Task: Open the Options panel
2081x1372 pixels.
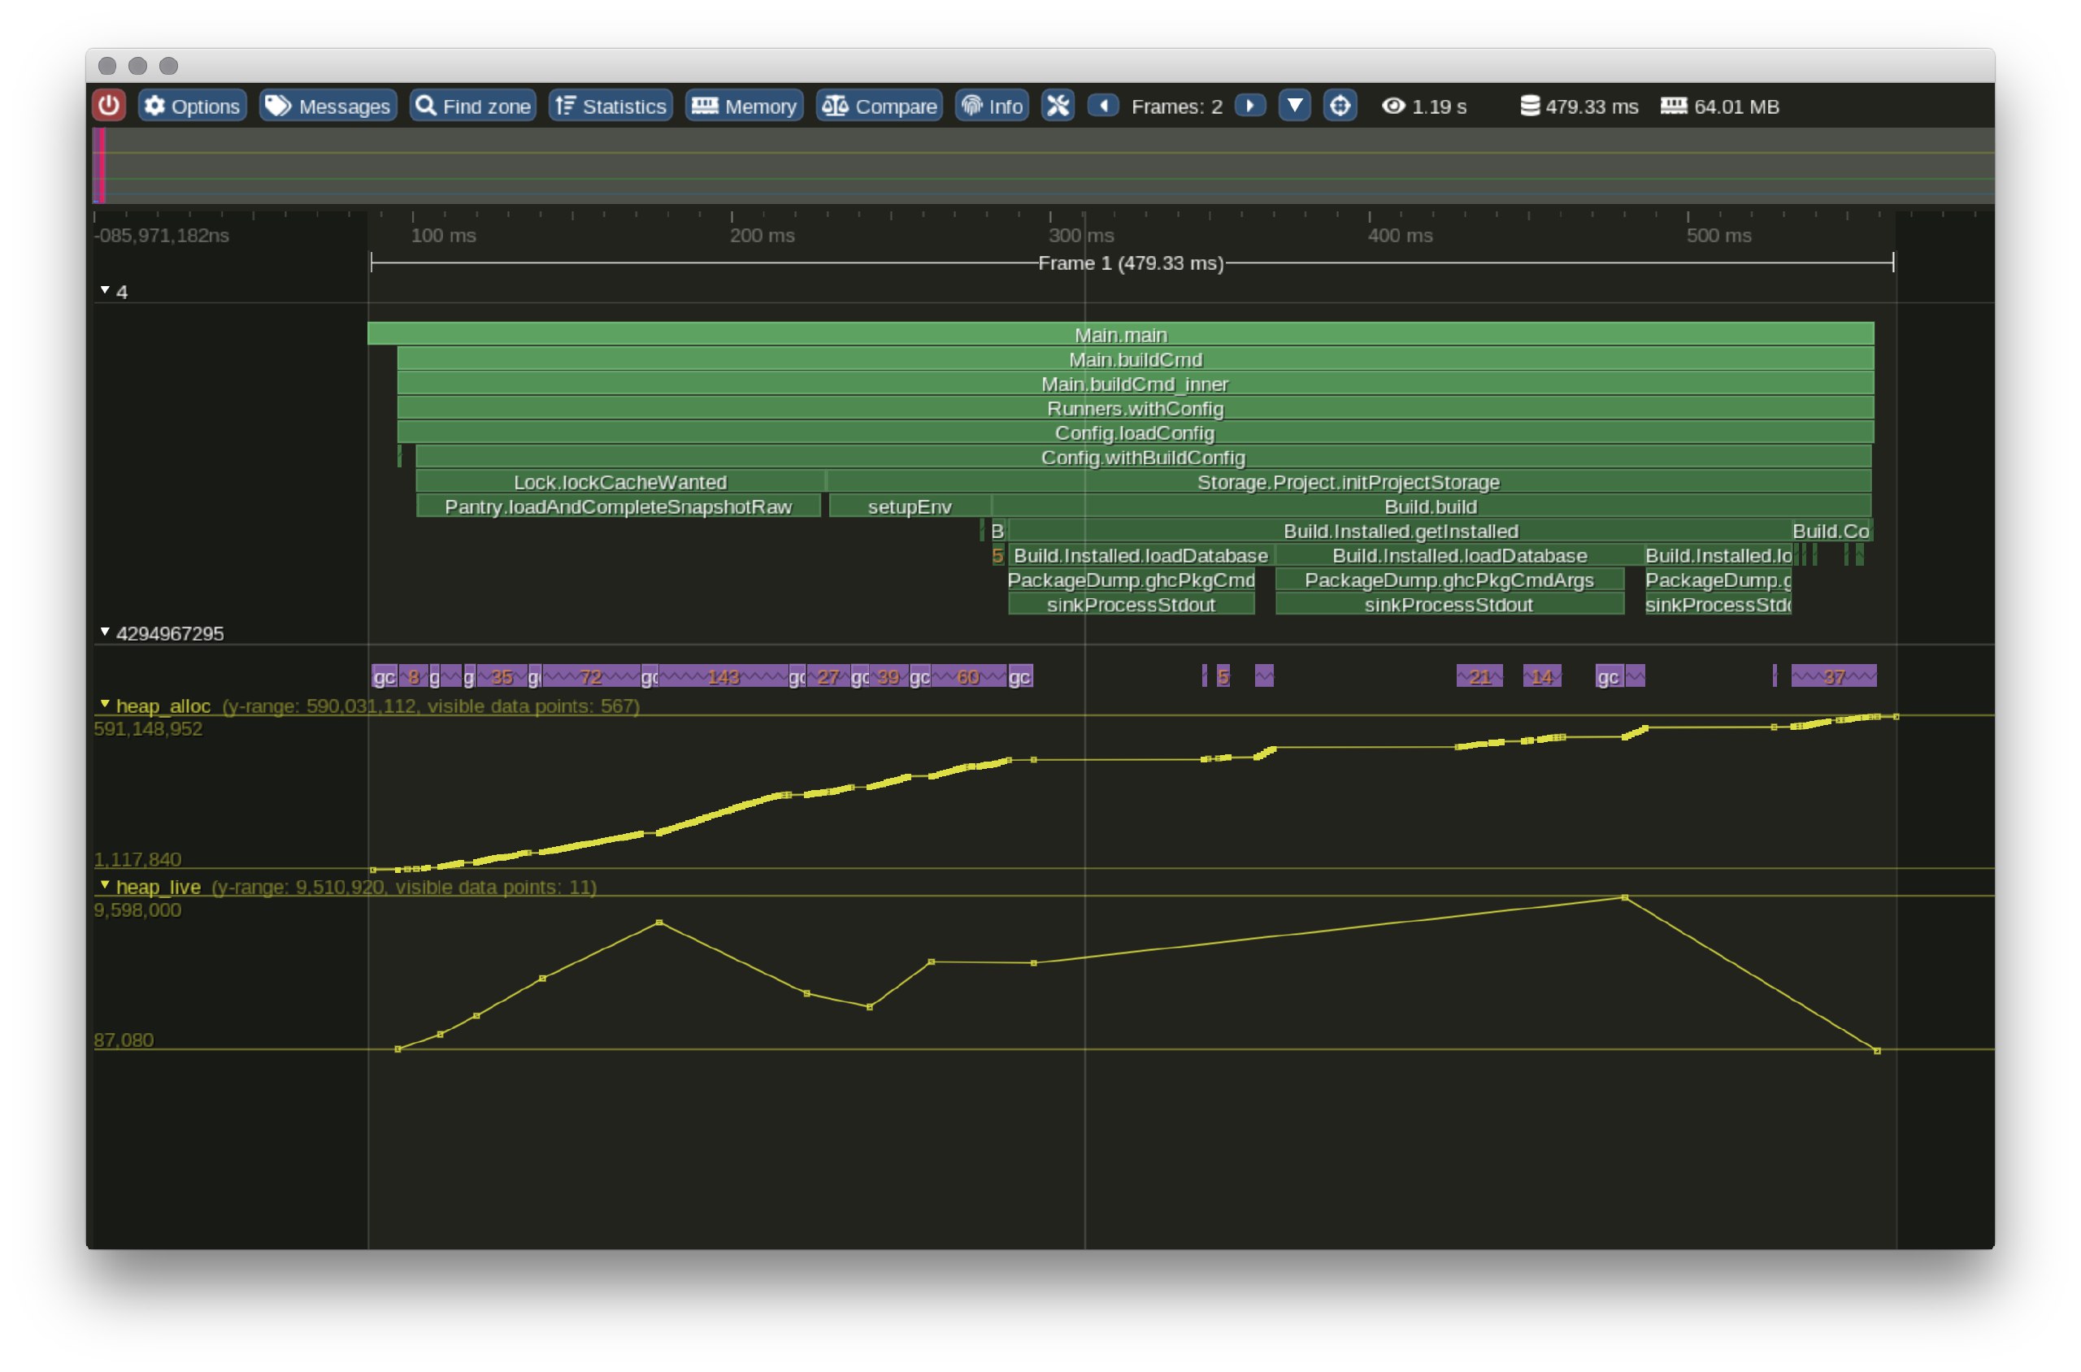Action: pyautogui.click(x=192, y=106)
